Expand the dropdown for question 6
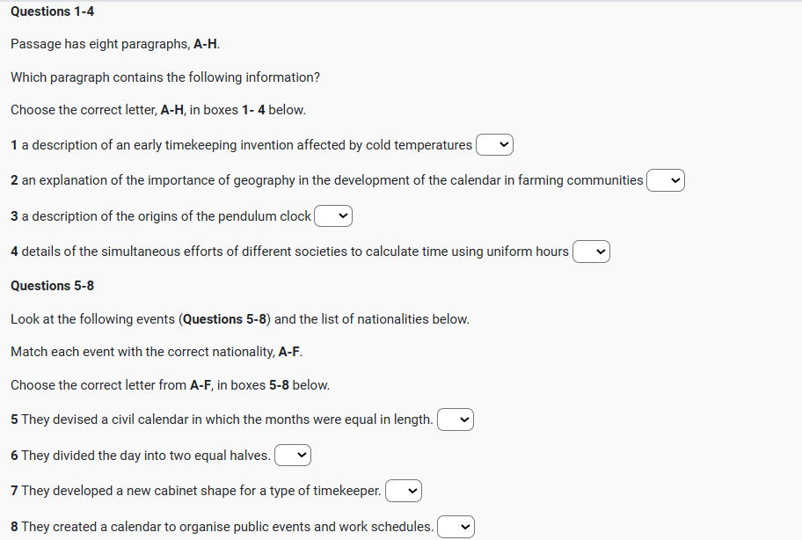The height and width of the screenshot is (540, 802). (293, 456)
